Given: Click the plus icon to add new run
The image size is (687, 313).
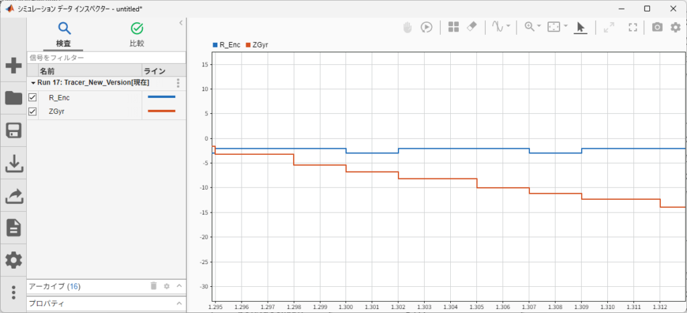Looking at the screenshot, I should coord(13,66).
